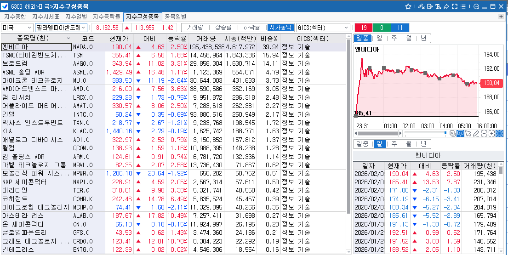This screenshot has width=508, height=255.
Task: Click the fullscreen brackets icon in title bar
Action: coord(455,6)
